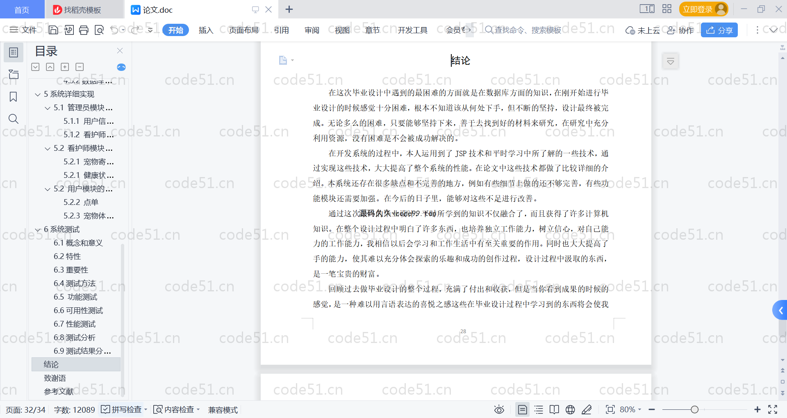This screenshot has width=787, height=418.
Task: Toggle spell check (拼写检查)
Action: 121,409
